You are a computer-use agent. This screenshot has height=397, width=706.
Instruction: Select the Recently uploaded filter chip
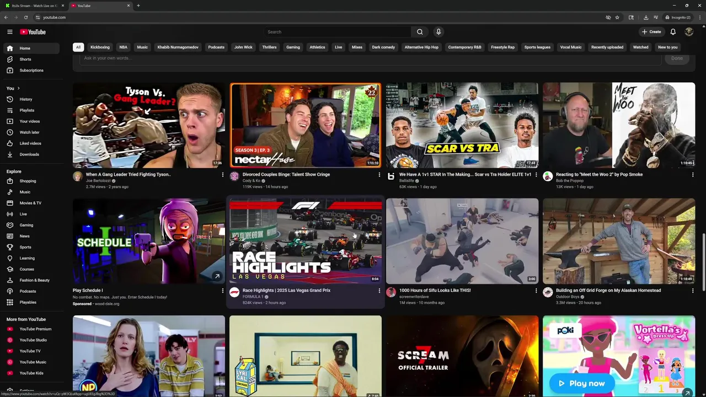[607, 47]
